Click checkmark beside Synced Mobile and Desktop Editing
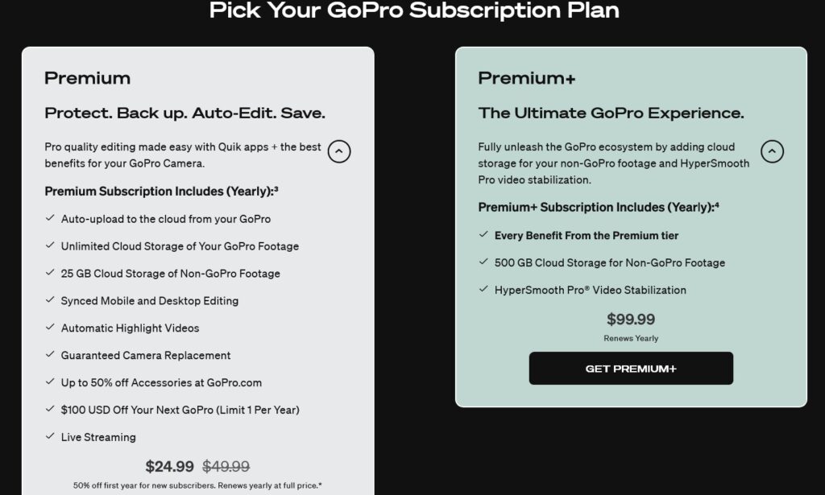Image resolution: width=825 pixels, height=495 pixels. [x=50, y=300]
